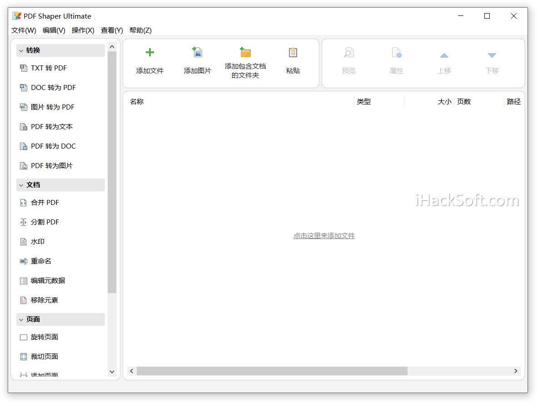Click the 裁切页面 icon
Viewport: 537px width, 403px height.
(x=24, y=357)
